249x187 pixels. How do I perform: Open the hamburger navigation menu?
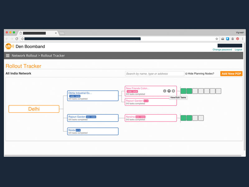pos(8,56)
